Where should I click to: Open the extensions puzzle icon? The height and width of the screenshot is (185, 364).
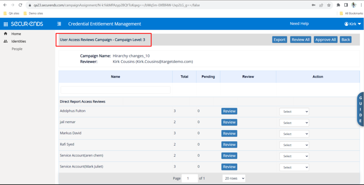(x=338, y=5)
